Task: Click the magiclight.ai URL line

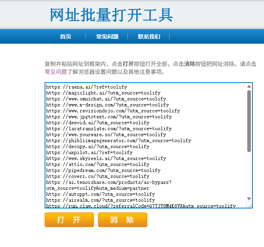Action: coord(103,93)
